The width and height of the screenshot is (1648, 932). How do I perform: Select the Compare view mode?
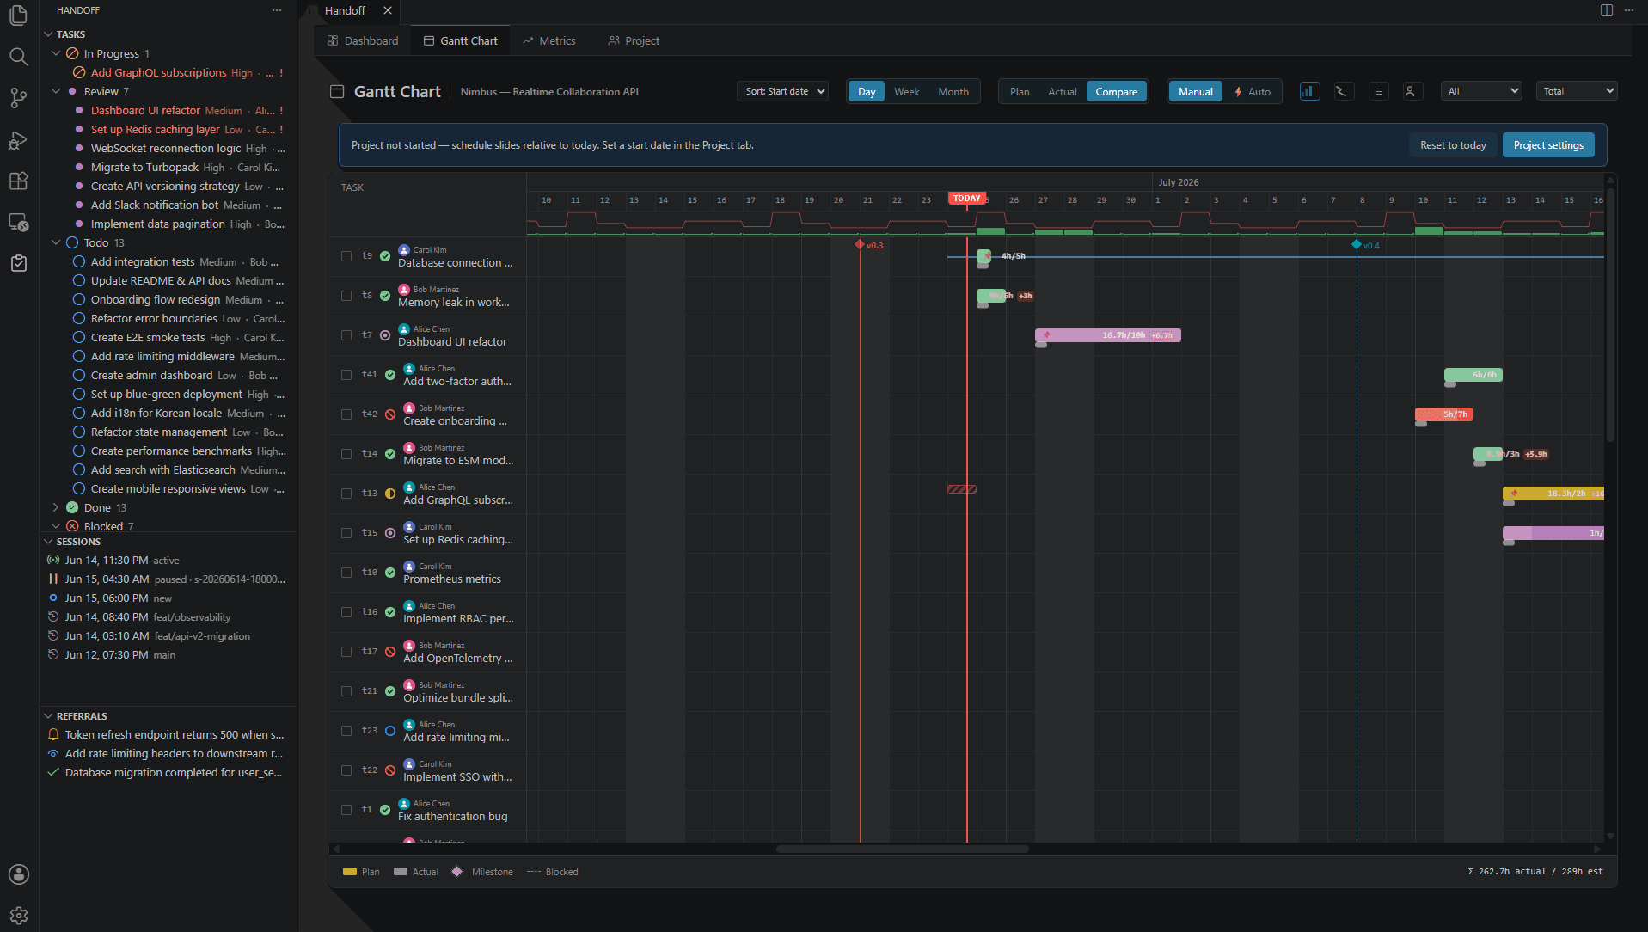coord(1116,91)
